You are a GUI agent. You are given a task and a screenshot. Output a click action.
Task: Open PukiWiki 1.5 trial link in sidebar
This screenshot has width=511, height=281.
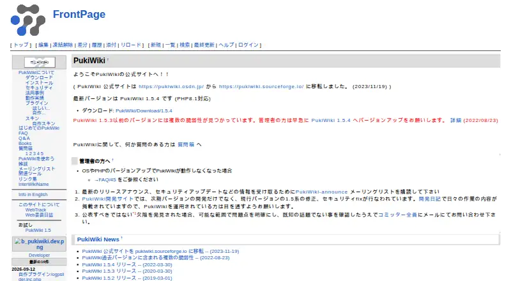coord(38,230)
